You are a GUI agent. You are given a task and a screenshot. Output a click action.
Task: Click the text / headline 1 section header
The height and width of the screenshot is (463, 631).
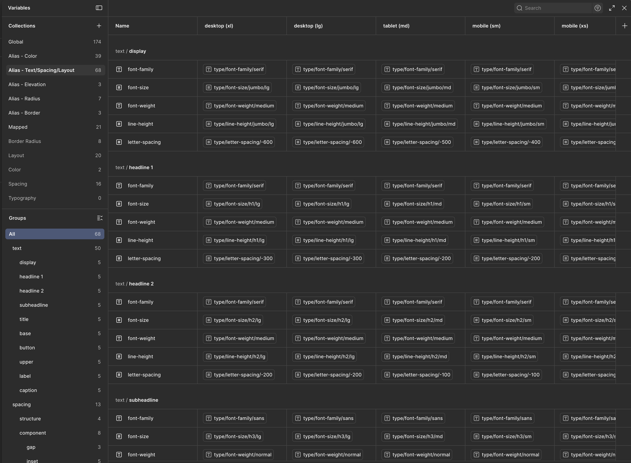click(134, 167)
